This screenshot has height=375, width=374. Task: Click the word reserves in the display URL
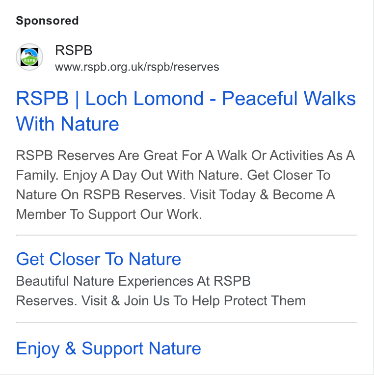coord(196,67)
